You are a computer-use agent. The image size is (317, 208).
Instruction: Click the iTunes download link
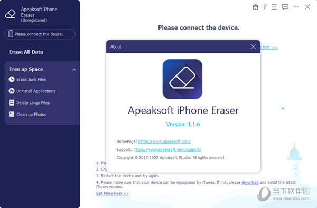(250, 182)
